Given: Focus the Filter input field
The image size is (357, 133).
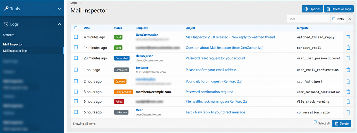Looking at the screenshot, I should coord(308,19).
